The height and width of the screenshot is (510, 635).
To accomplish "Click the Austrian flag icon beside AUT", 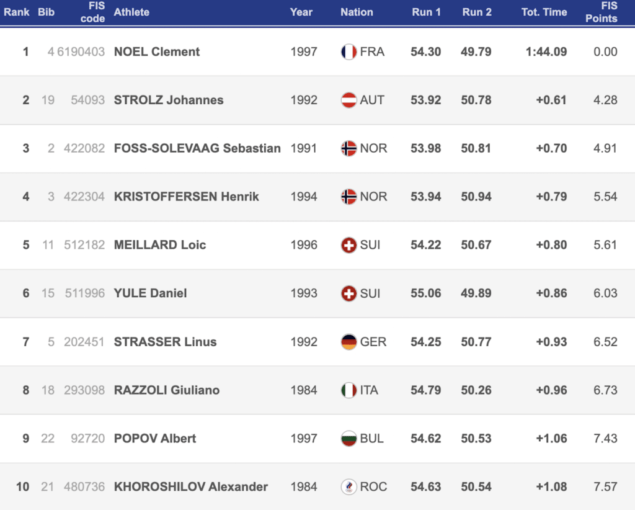I will tap(349, 100).
